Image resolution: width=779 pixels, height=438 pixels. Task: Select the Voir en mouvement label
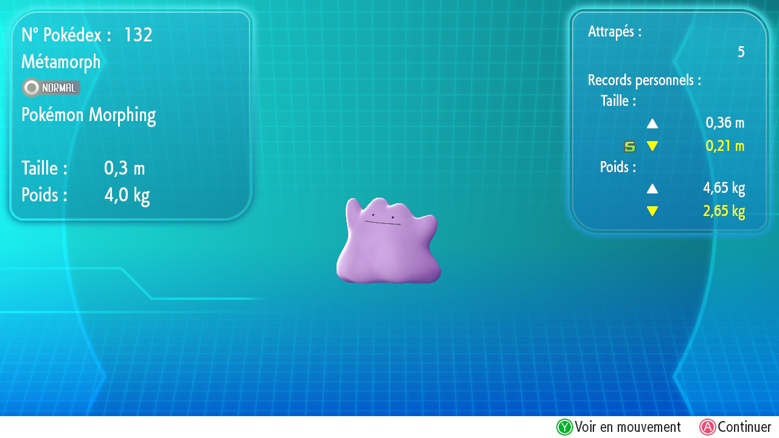627,427
